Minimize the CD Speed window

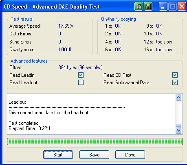tap(163, 6)
